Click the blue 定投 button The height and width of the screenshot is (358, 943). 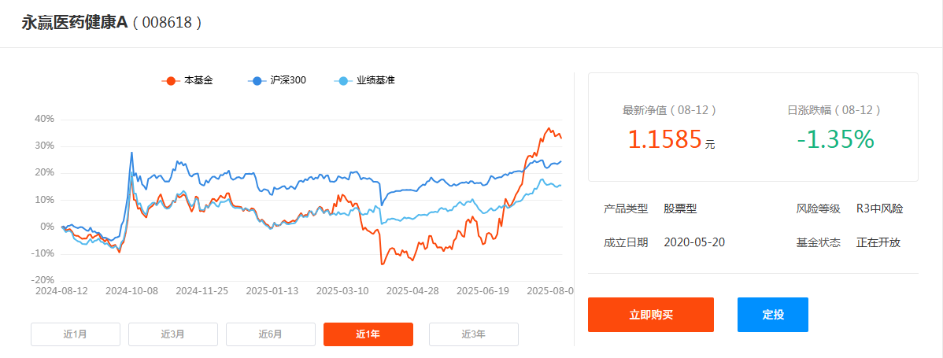[773, 315]
